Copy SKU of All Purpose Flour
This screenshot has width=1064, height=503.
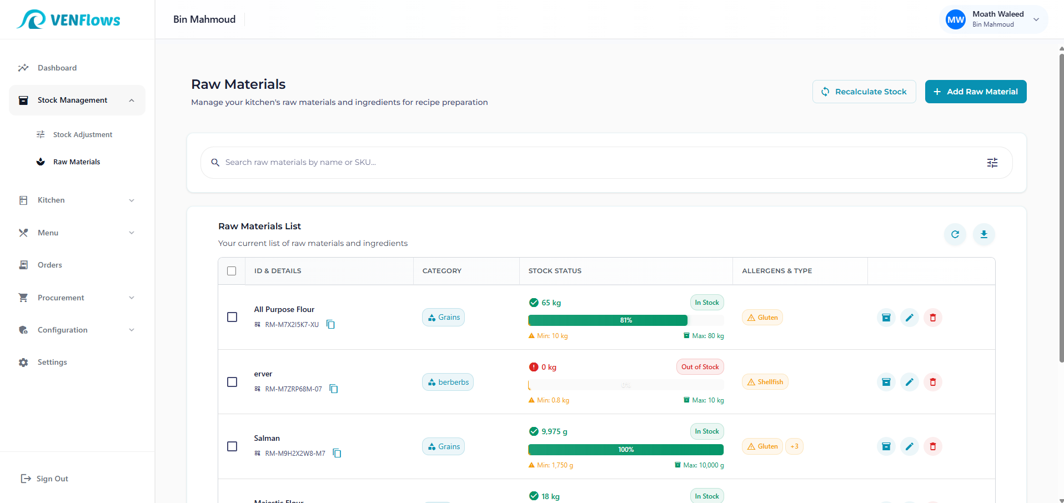tap(330, 324)
